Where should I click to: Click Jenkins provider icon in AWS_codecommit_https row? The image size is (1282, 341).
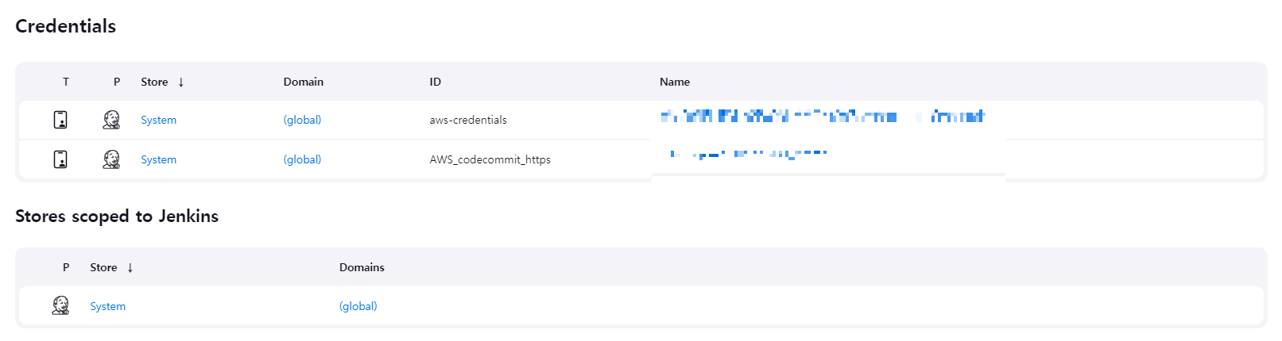tap(111, 159)
